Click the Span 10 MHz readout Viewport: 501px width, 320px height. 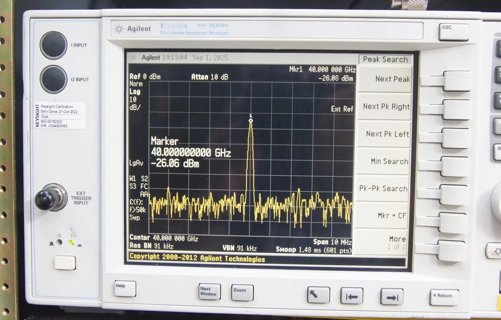(x=333, y=242)
